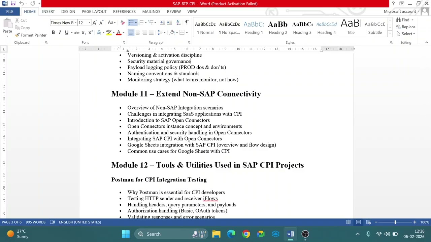This screenshot has height=242, width=431.
Task: Apply the Normal style
Action: pos(205,27)
